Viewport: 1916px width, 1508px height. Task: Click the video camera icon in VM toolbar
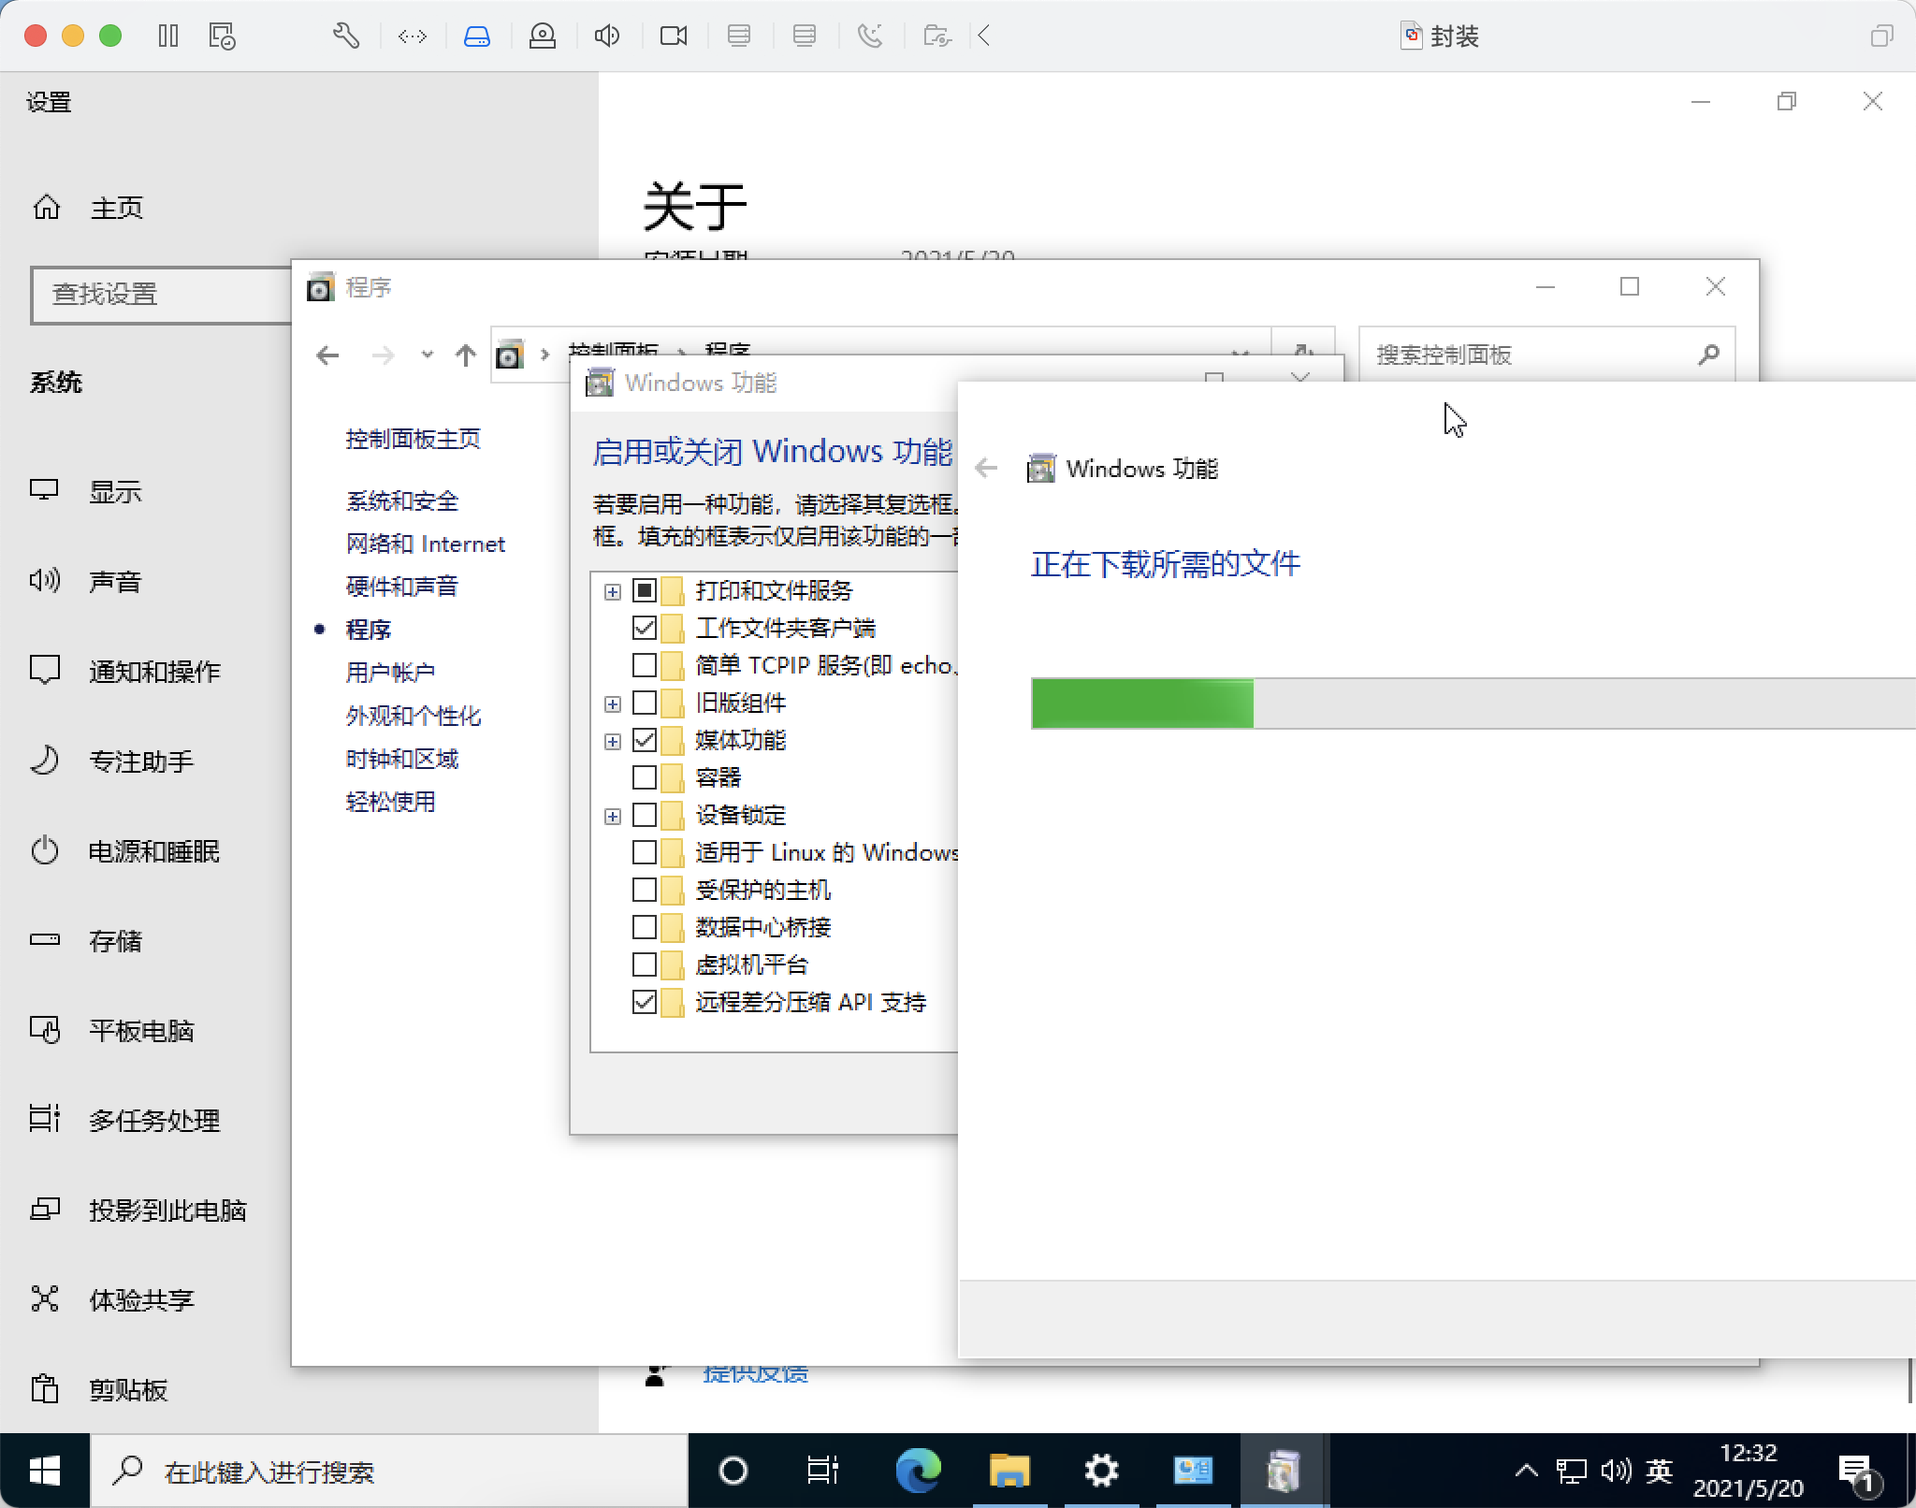(673, 36)
